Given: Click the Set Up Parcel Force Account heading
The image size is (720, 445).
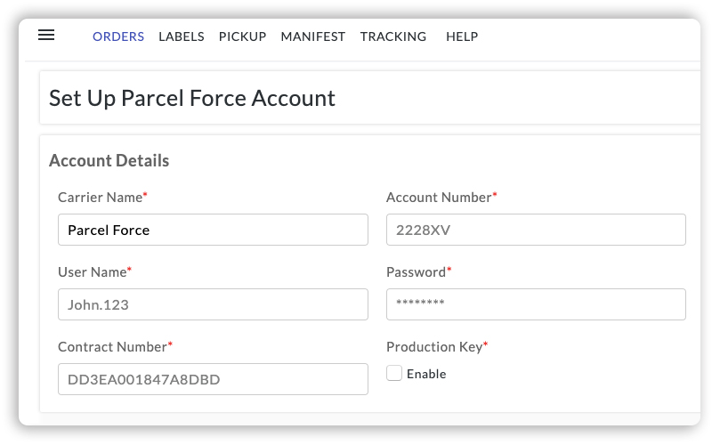Looking at the screenshot, I should pos(192,98).
